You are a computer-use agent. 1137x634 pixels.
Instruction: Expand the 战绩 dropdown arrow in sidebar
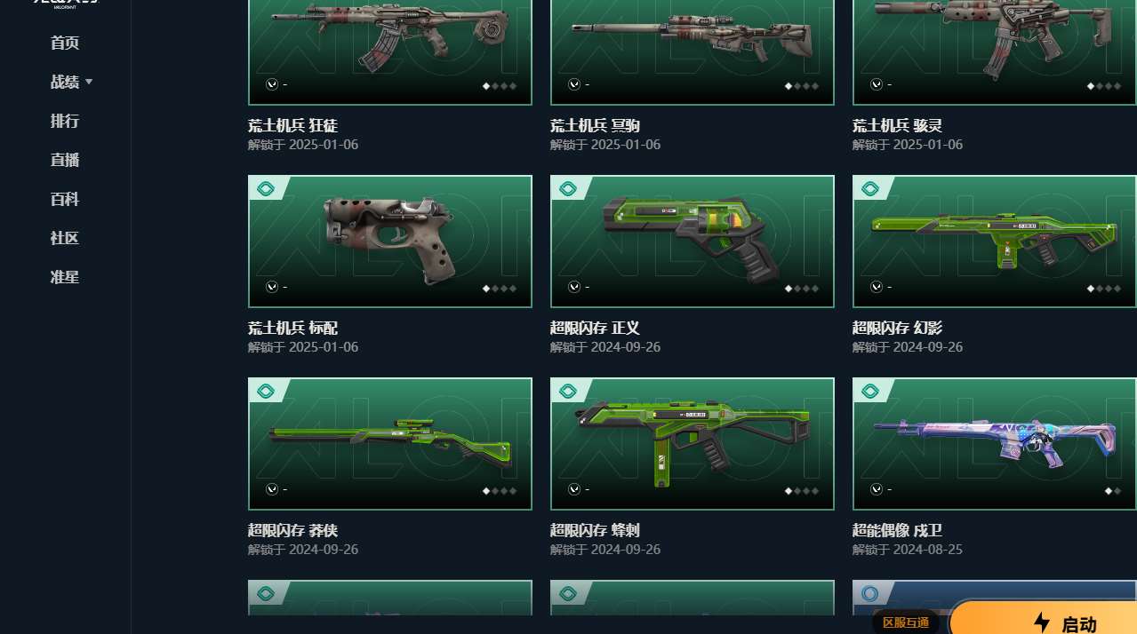[x=89, y=82]
